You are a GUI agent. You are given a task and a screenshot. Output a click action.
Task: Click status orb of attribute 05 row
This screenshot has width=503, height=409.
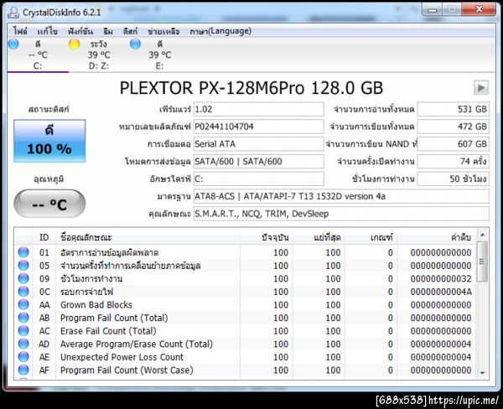23,266
